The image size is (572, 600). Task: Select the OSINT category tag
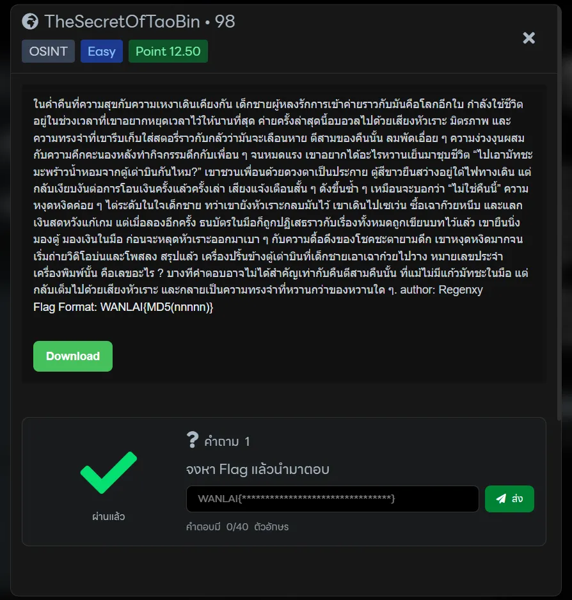coord(49,52)
